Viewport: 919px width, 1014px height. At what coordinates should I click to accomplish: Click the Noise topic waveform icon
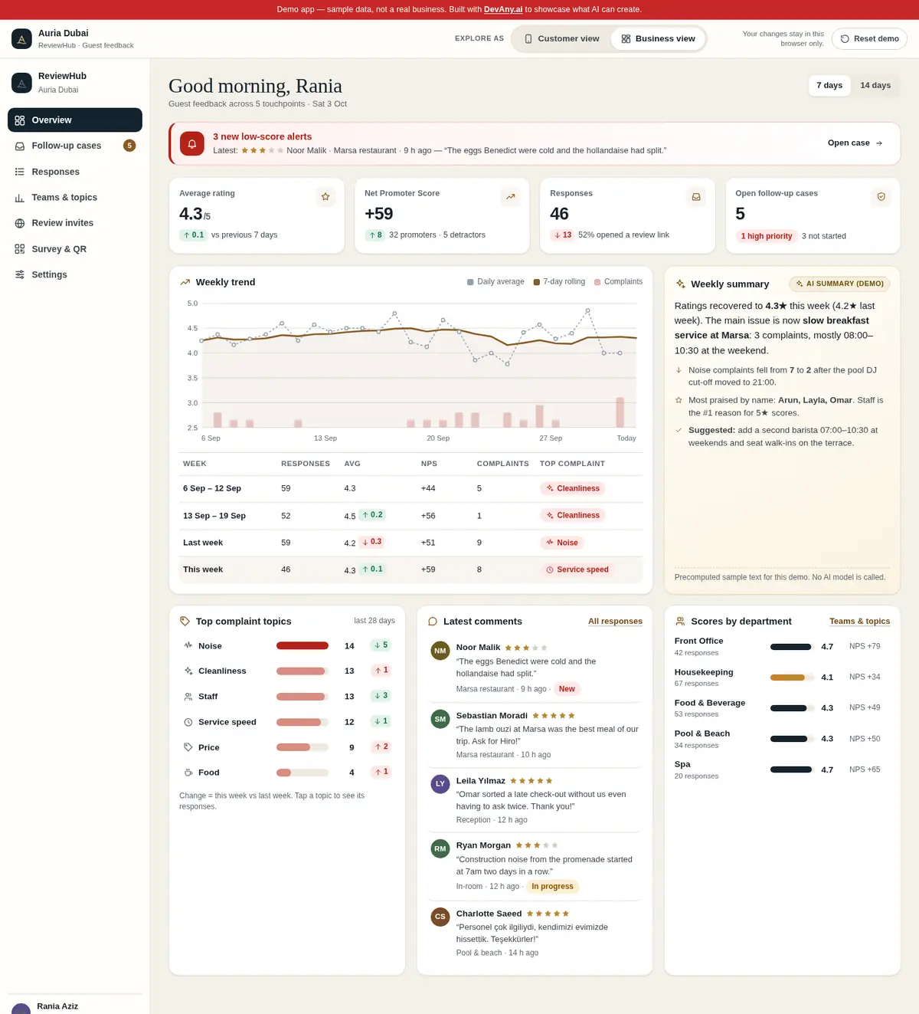pos(188,646)
